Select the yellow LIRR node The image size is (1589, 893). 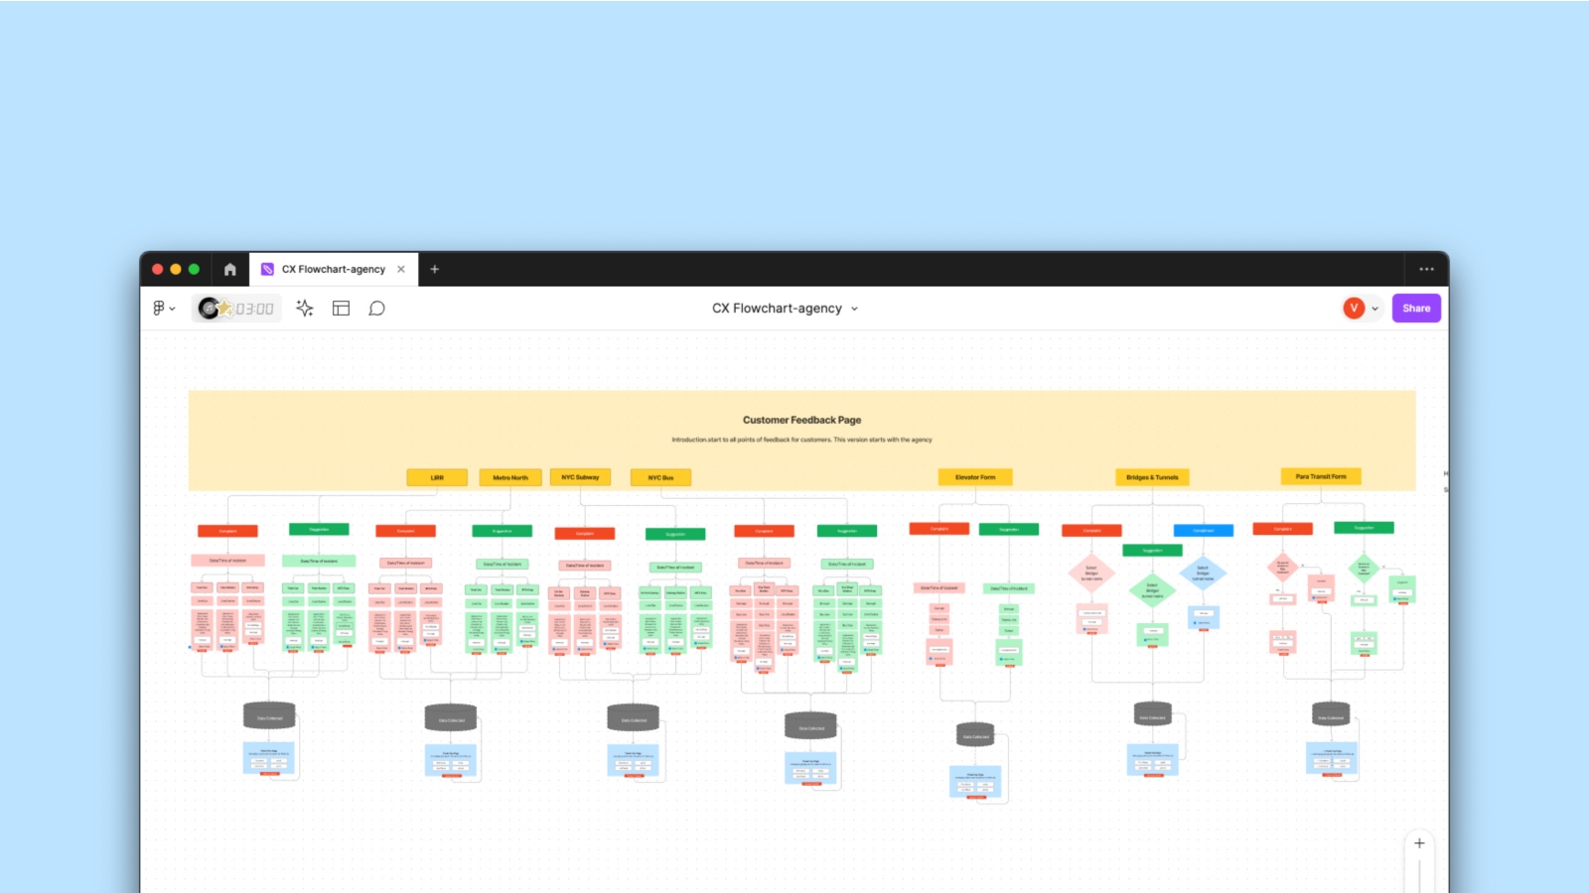coord(437,477)
